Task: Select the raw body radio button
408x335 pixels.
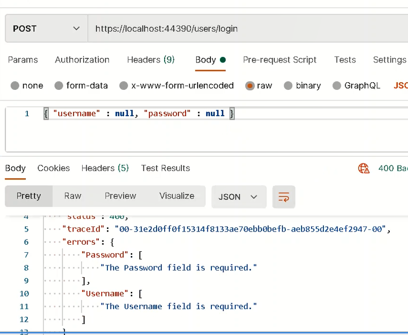Action: click(x=249, y=85)
